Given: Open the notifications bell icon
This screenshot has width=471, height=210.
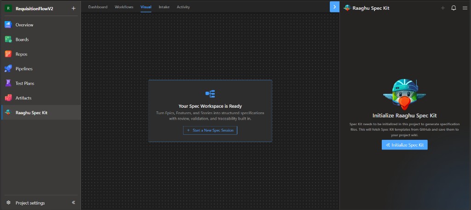Looking at the screenshot, I should click(454, 8).
